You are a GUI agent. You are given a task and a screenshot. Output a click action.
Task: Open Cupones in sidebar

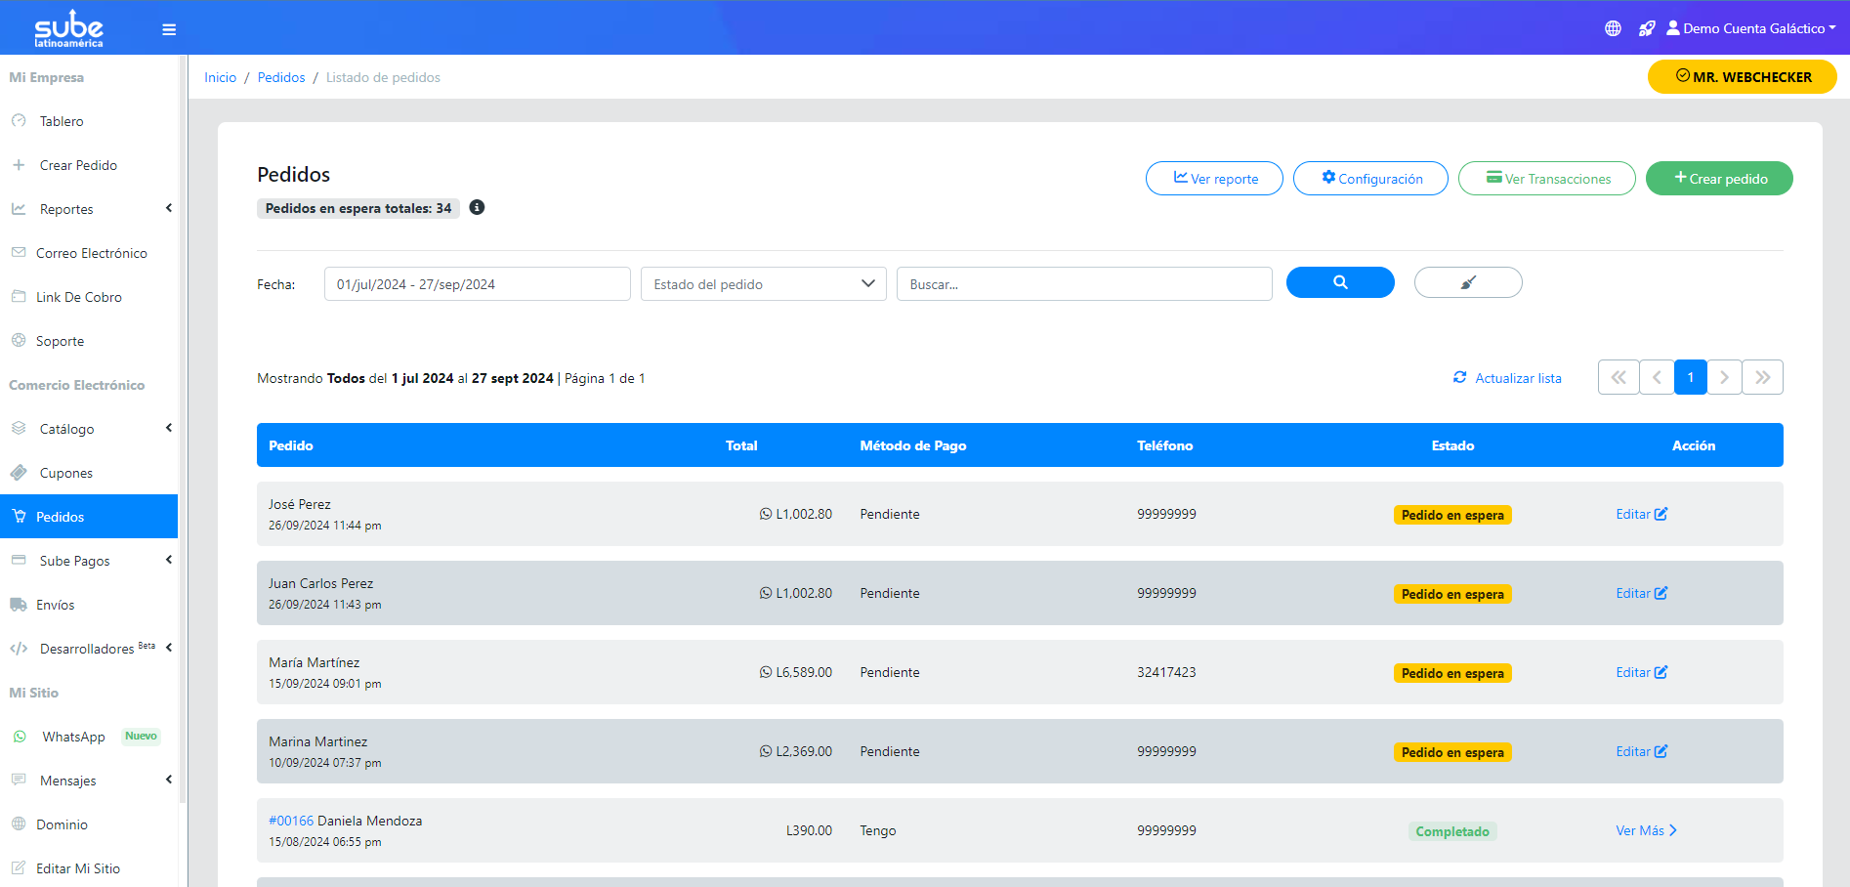click(x=89, y=473)
